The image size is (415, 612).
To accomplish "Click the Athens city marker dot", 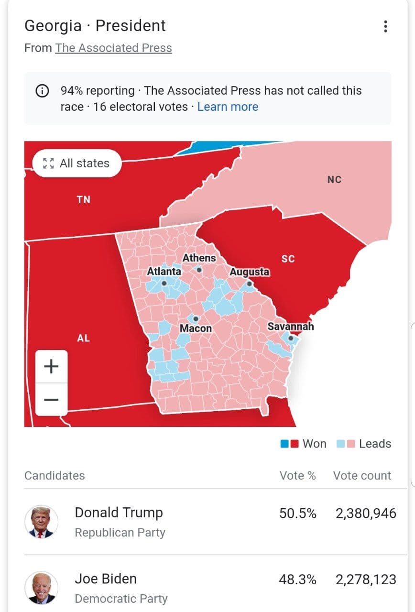I will pos(199,270).
